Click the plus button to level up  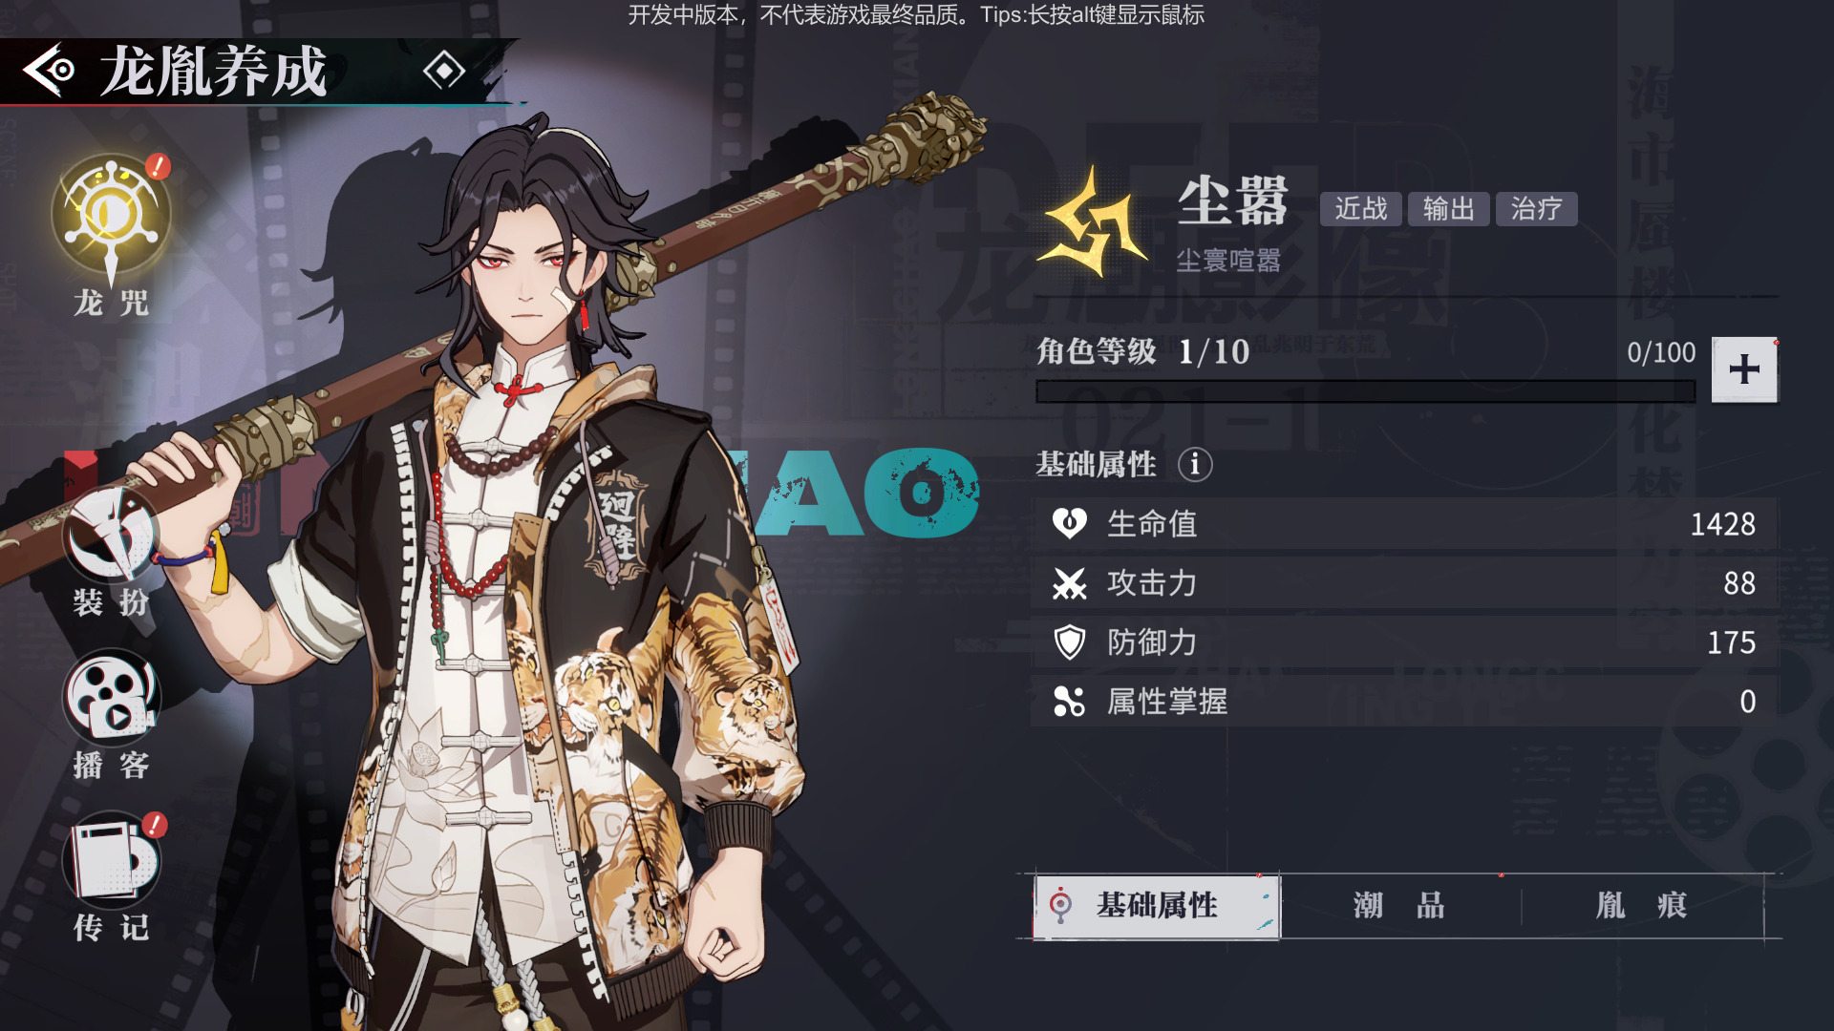[1744, 369]
